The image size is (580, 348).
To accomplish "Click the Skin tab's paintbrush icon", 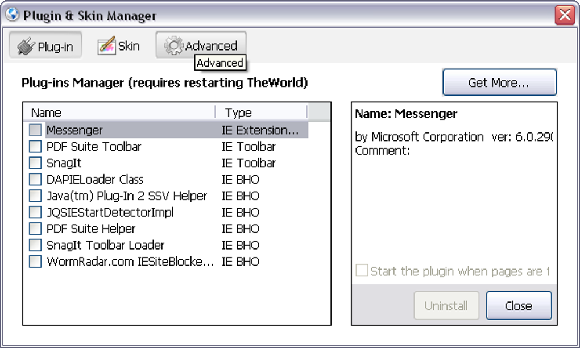I will (x=106, y=46).
